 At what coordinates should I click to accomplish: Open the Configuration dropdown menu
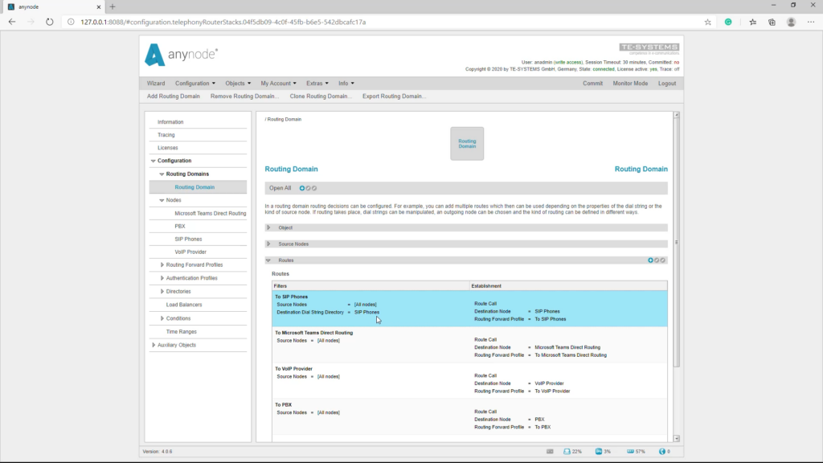194,84
